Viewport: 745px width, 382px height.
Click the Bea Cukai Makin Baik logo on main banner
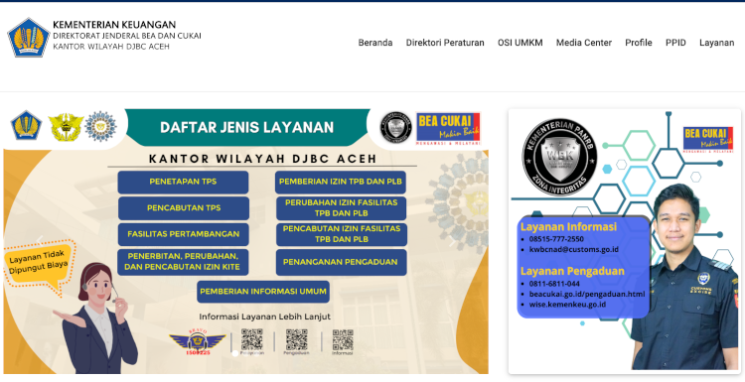(448, 128)
